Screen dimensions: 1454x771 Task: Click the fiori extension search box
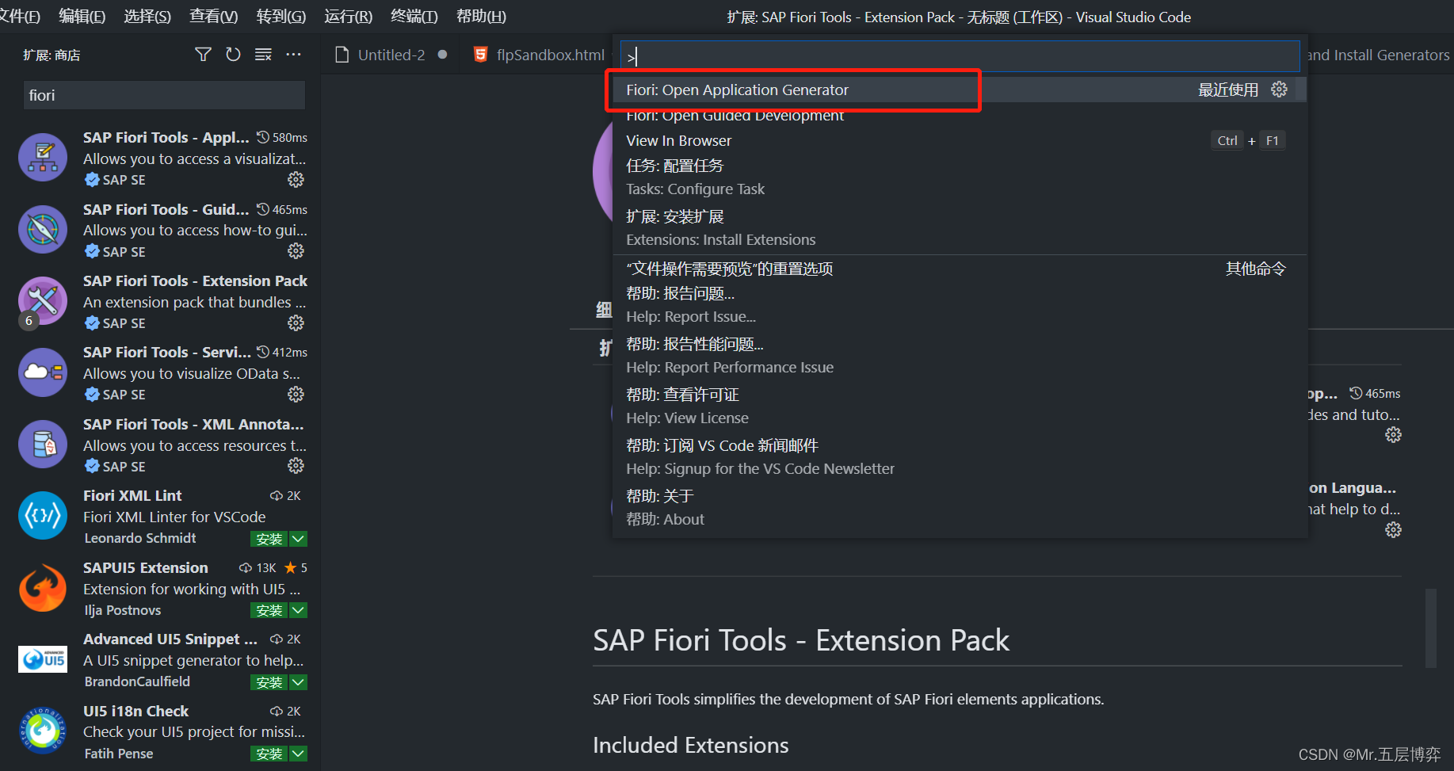(x=164, y=95)
